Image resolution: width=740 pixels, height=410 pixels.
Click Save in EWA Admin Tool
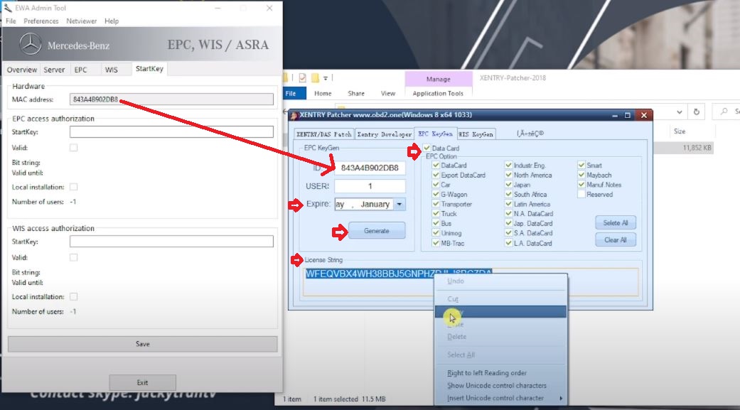coord(142,344)
